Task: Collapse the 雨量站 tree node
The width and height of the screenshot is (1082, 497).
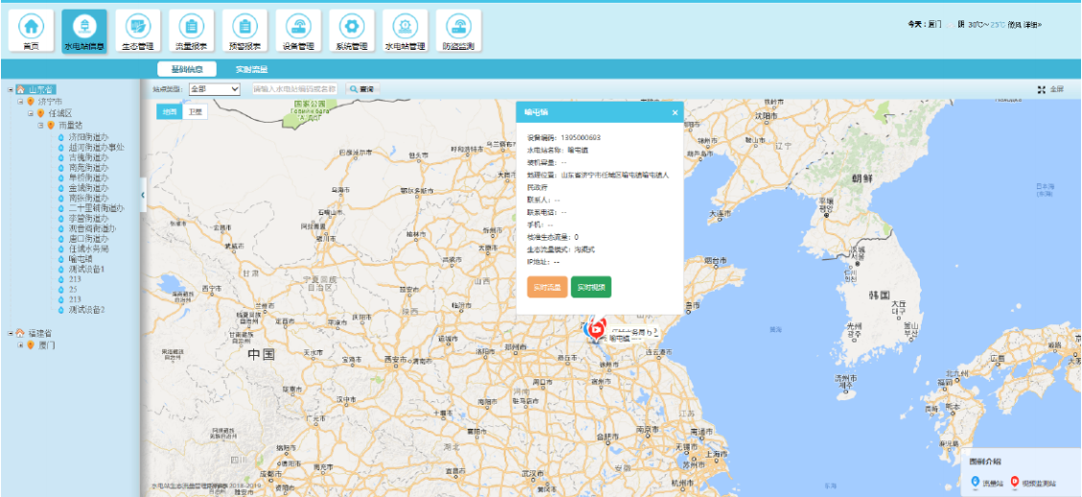Action: 40,126
